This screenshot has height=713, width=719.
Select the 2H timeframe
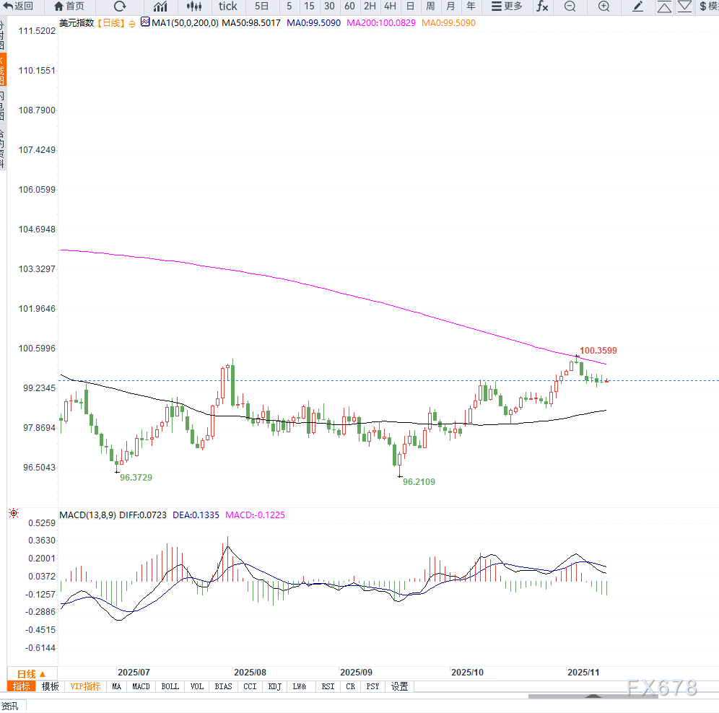point(370,6)
